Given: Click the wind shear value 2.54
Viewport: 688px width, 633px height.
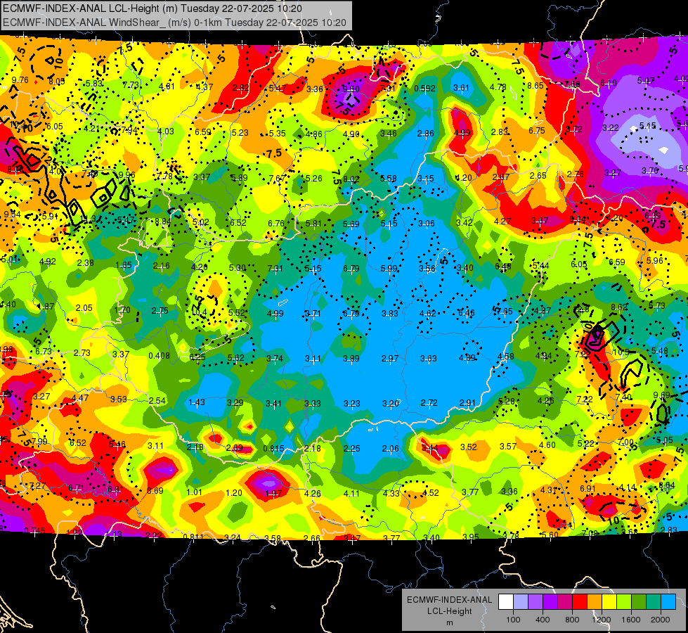Looking at the screenshot, I should (157, 401).
